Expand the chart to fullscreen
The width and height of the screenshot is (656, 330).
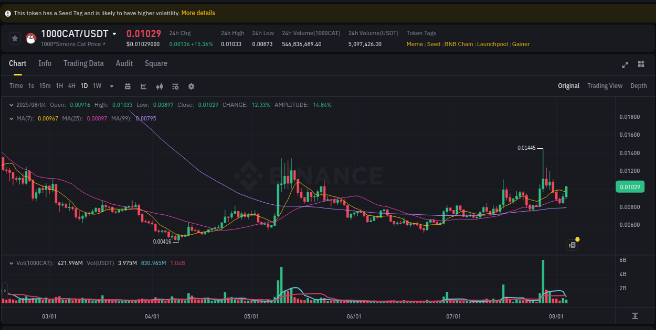coord(625,64)
